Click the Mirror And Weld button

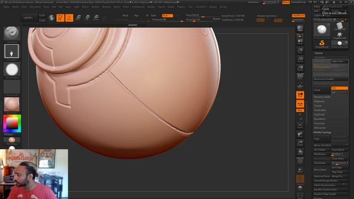pos(331,145)
